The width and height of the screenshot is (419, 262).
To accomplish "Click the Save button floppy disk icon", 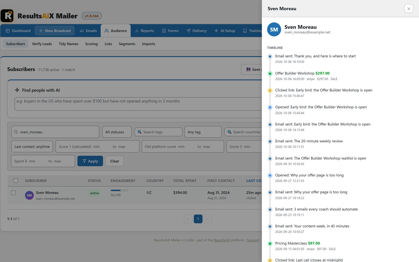I will tap(248, 69).
